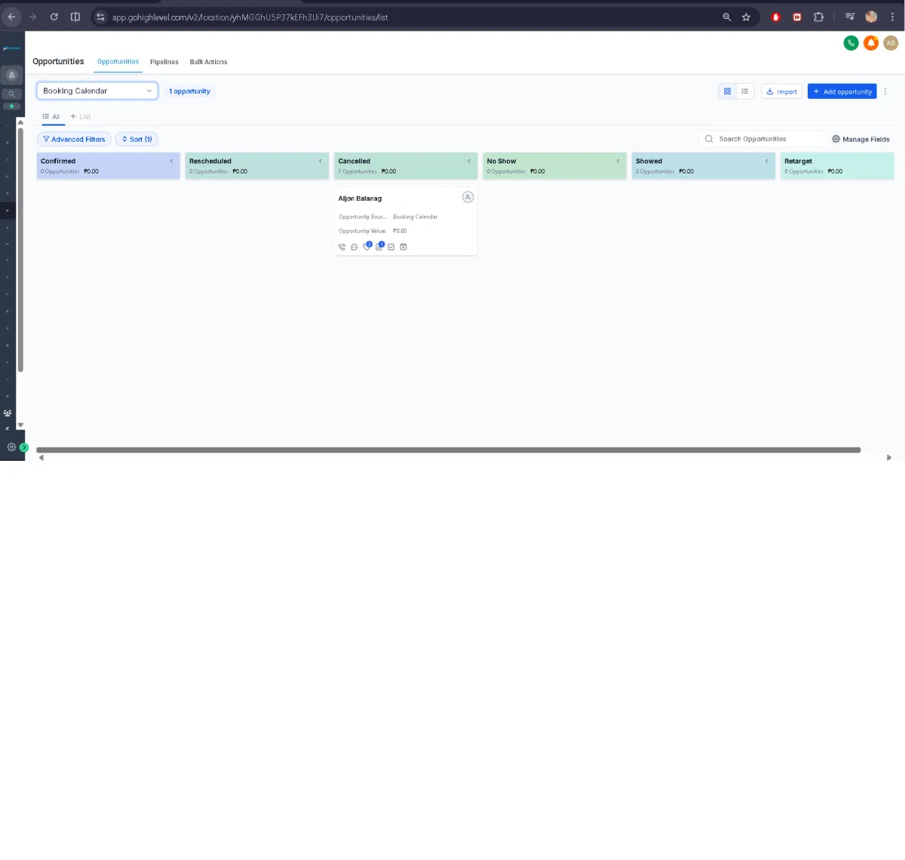Collapse the Cancelled stage column

tap(468, 161)
